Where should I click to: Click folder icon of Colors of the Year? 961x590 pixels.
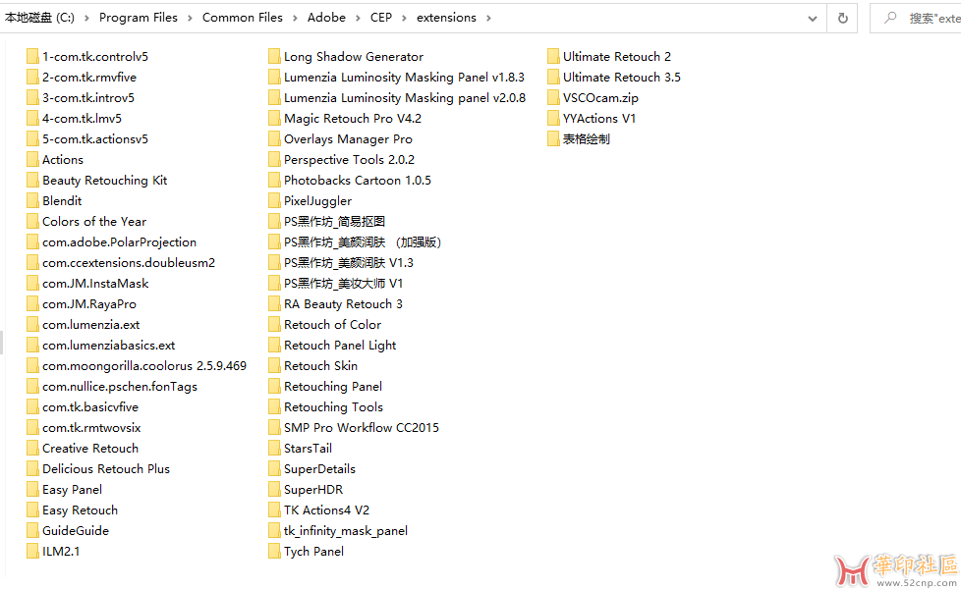(x=32, y=222)
